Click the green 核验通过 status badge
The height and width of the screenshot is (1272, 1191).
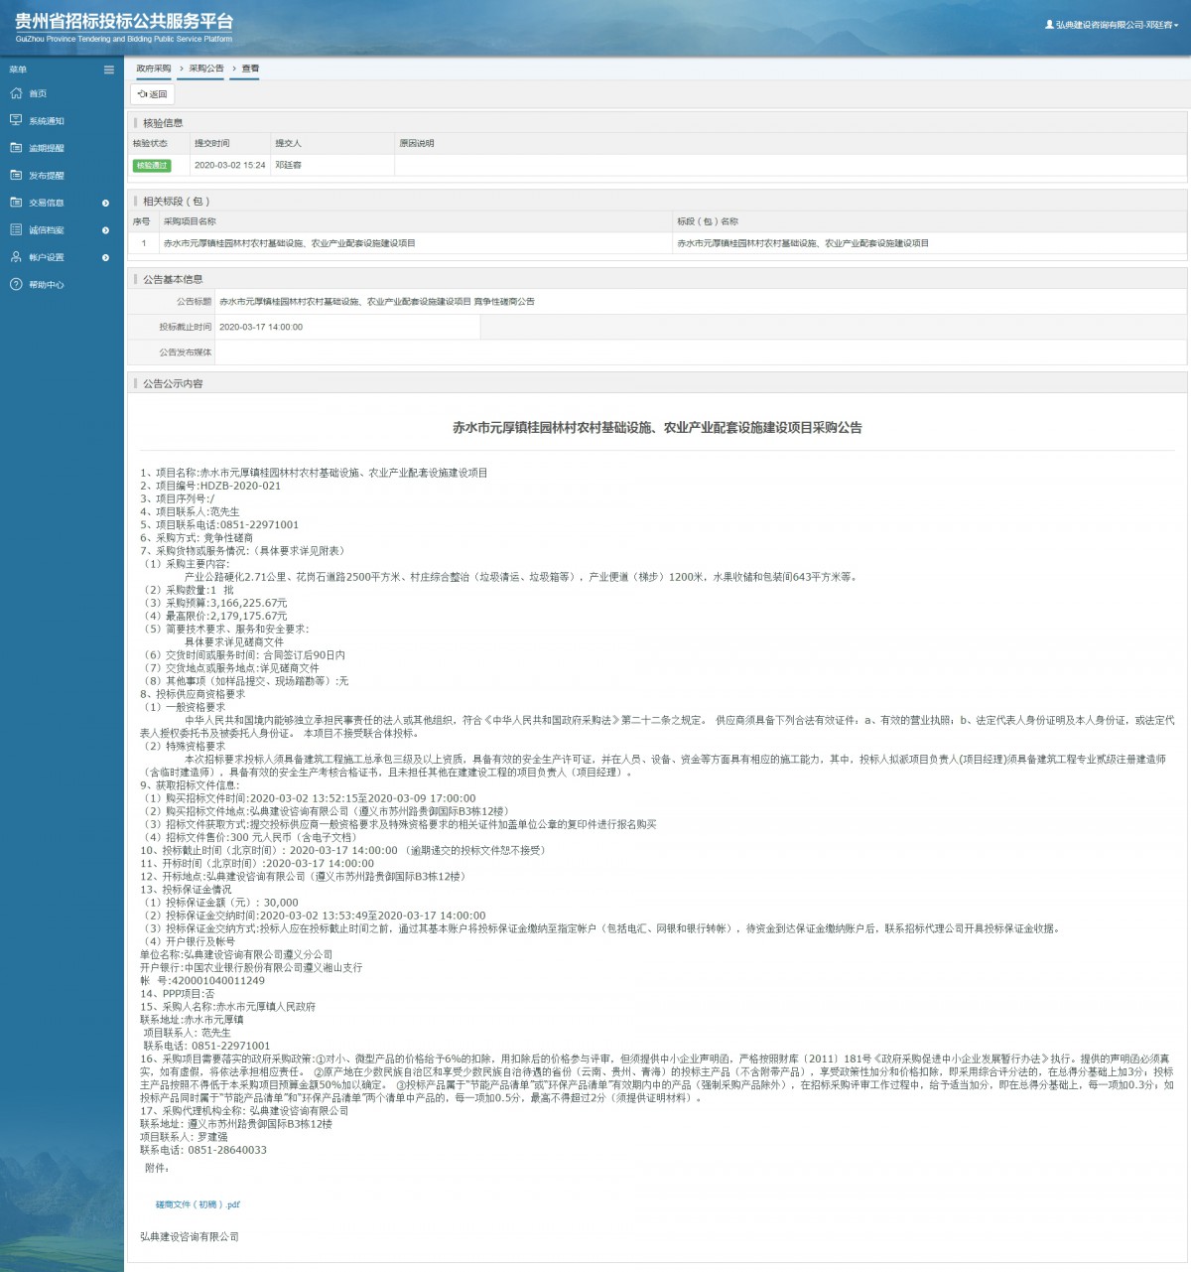(x=152, y=166)
